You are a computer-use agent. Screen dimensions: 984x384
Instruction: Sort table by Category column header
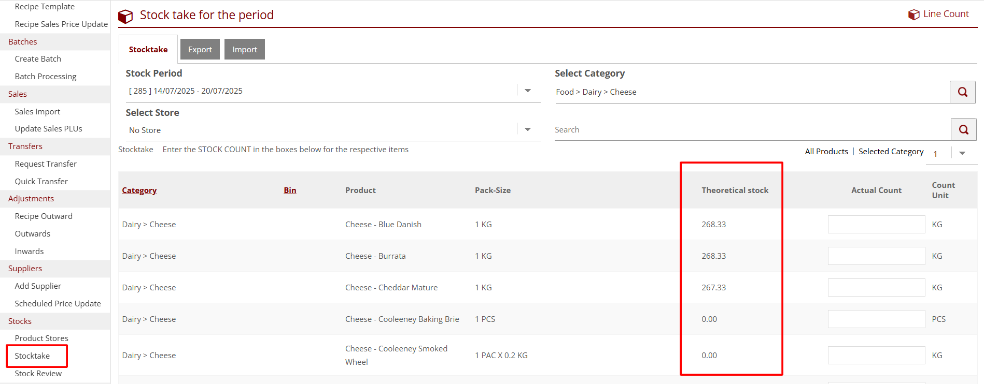[139, 190]
